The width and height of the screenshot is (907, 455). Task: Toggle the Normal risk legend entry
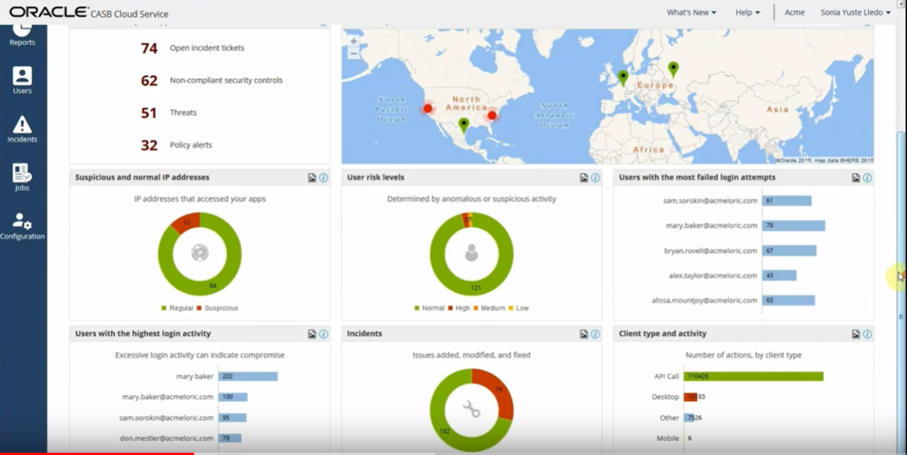pos(429,308)
